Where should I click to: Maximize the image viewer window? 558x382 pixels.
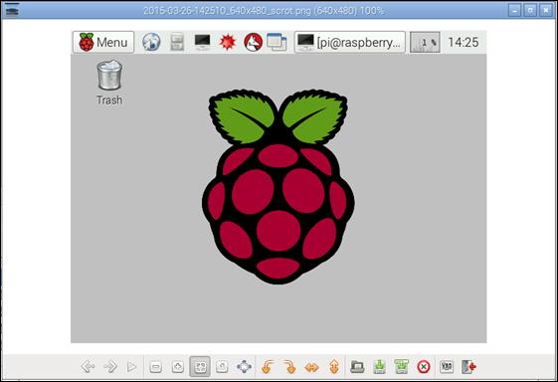[530, 10]
